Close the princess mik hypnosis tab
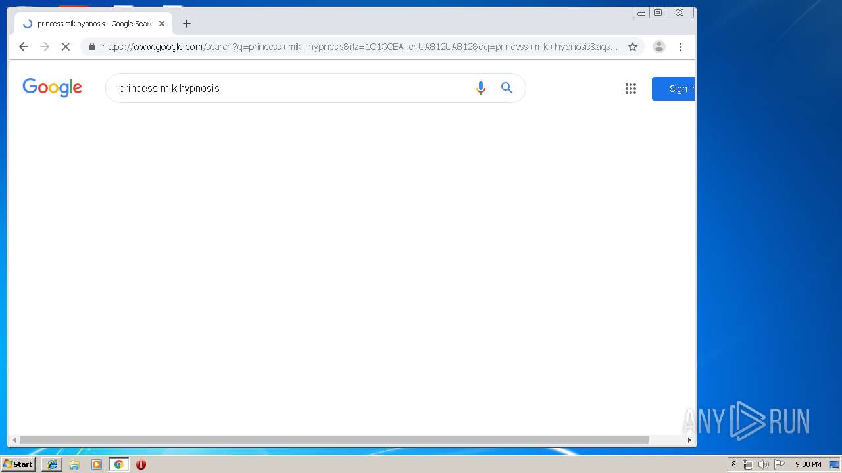 162,24
